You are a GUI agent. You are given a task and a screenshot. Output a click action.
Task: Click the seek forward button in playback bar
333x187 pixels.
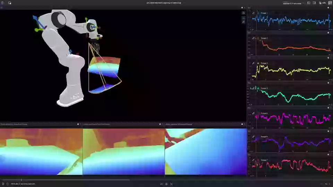click(171, 184)
